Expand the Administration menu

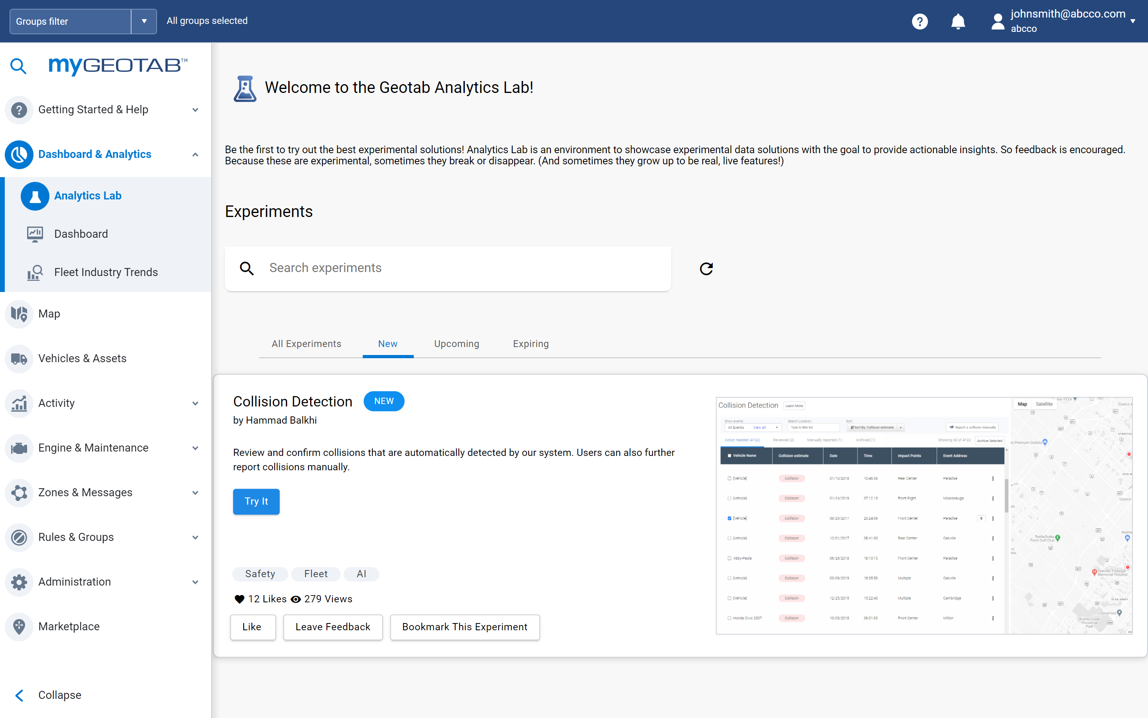point(195,582)
